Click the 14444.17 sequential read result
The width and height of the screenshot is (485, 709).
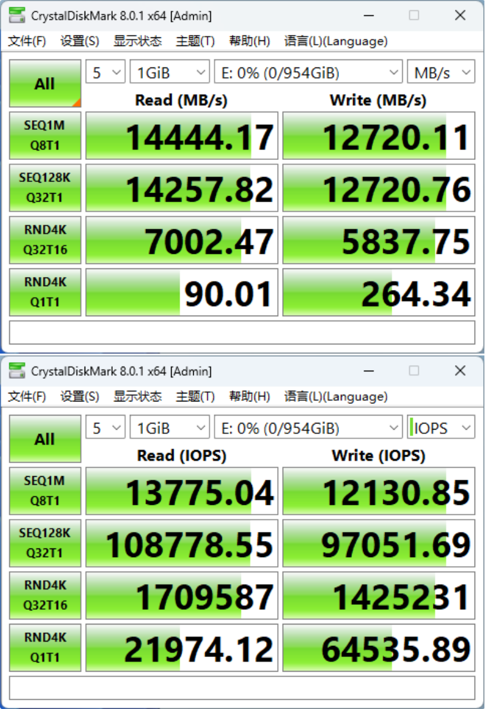tap(182, 136)
